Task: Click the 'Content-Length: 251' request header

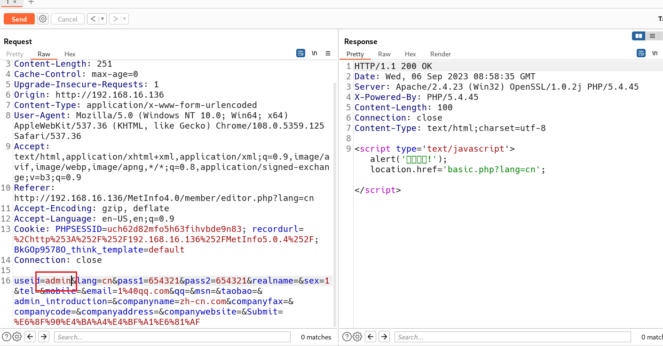Action: click(63, 64)
